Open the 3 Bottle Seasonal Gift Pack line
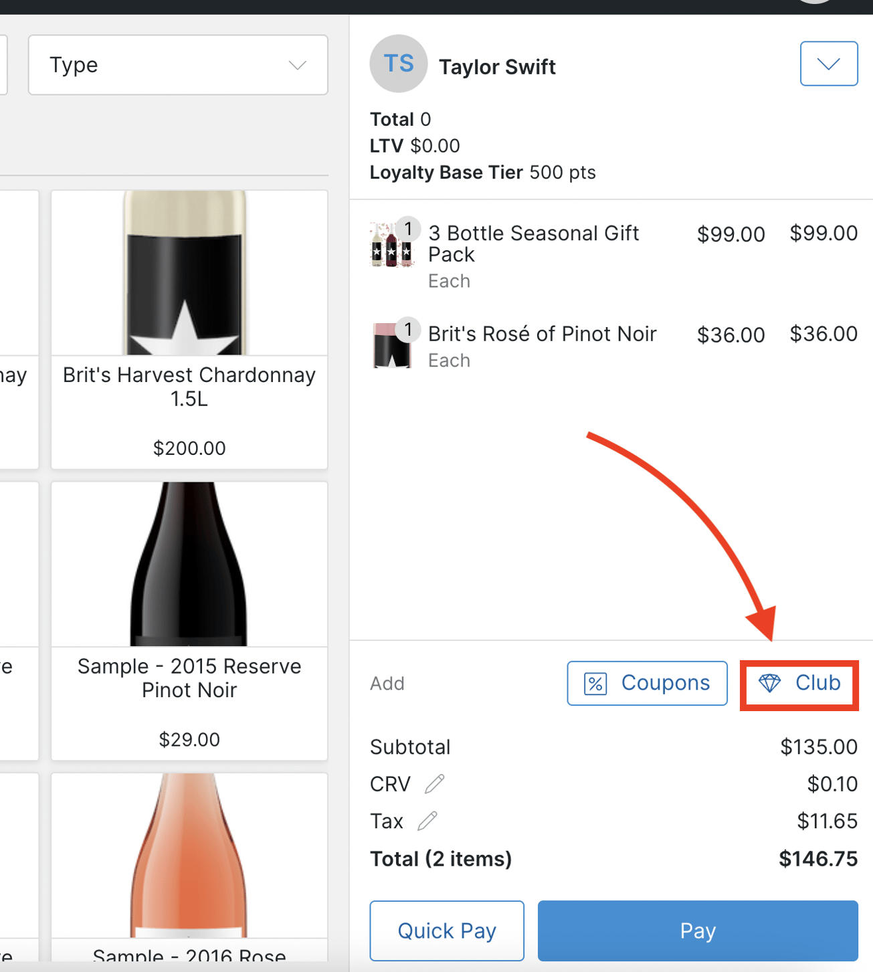The image size is (873, 972). tap(533, 244)
